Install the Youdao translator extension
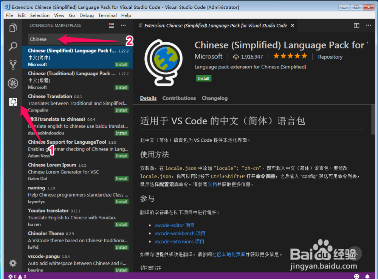The image size is (378, 279). (x=121, y=225)
